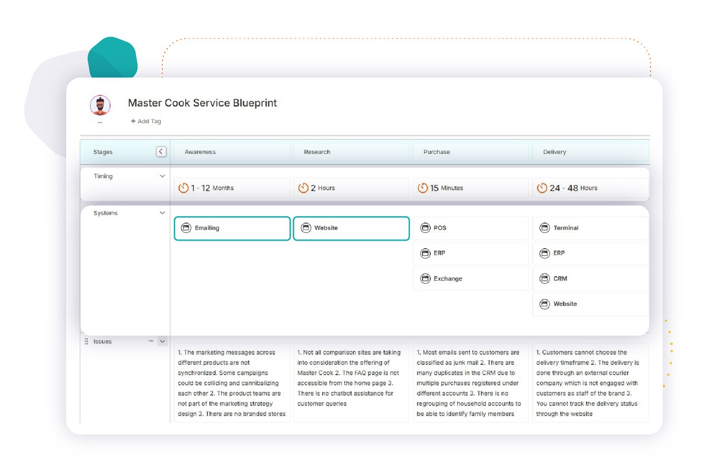
Task: Click the 15 Minutes timing cell
Action: [x=471, y=188]
